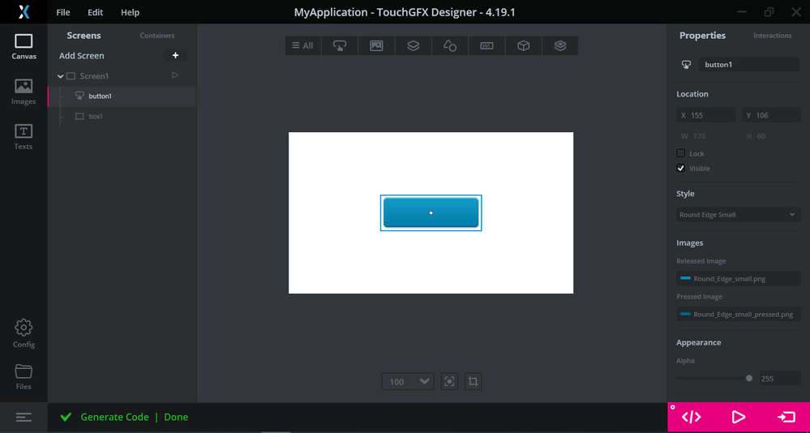This screenshot has width=810, height=433.
Task: Choose Pressed Image Round_Edge_small_pressed.png
Action: (739, 314)
